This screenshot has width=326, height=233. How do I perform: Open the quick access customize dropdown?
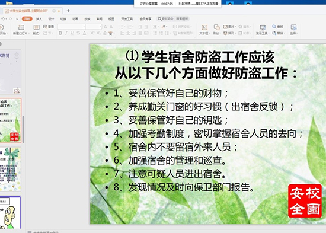pos(17,19)
